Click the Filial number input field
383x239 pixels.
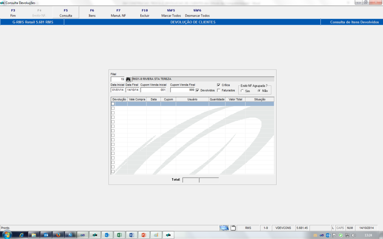[x=117, y=79]
